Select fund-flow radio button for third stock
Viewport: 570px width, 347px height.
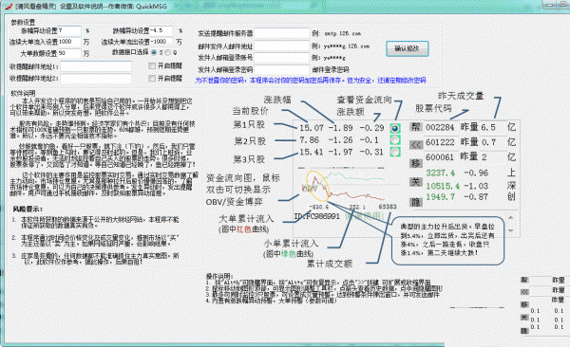(x=395, y=152)
